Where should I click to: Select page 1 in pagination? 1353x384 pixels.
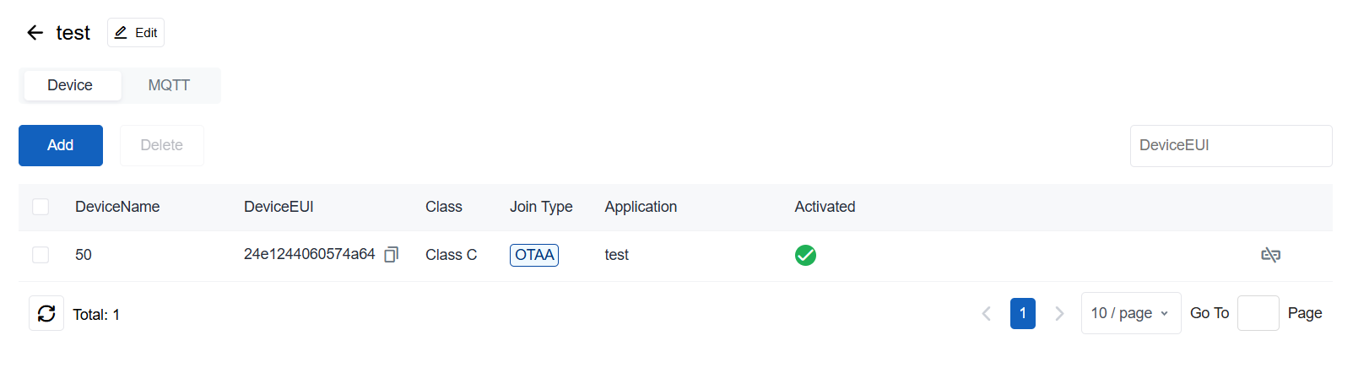point(1023,313)
